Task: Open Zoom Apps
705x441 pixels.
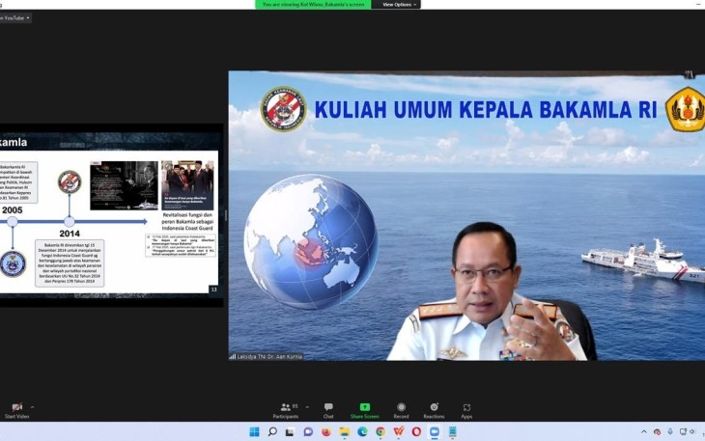Action: (466, 410)
